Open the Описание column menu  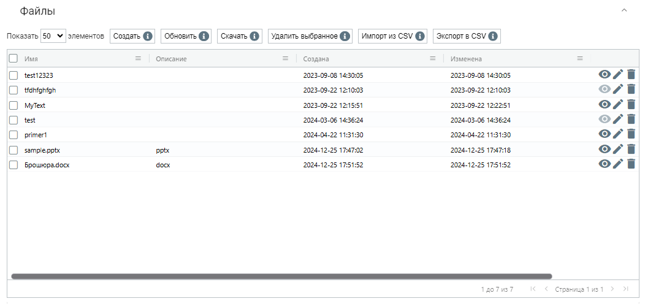click(286, 58)
